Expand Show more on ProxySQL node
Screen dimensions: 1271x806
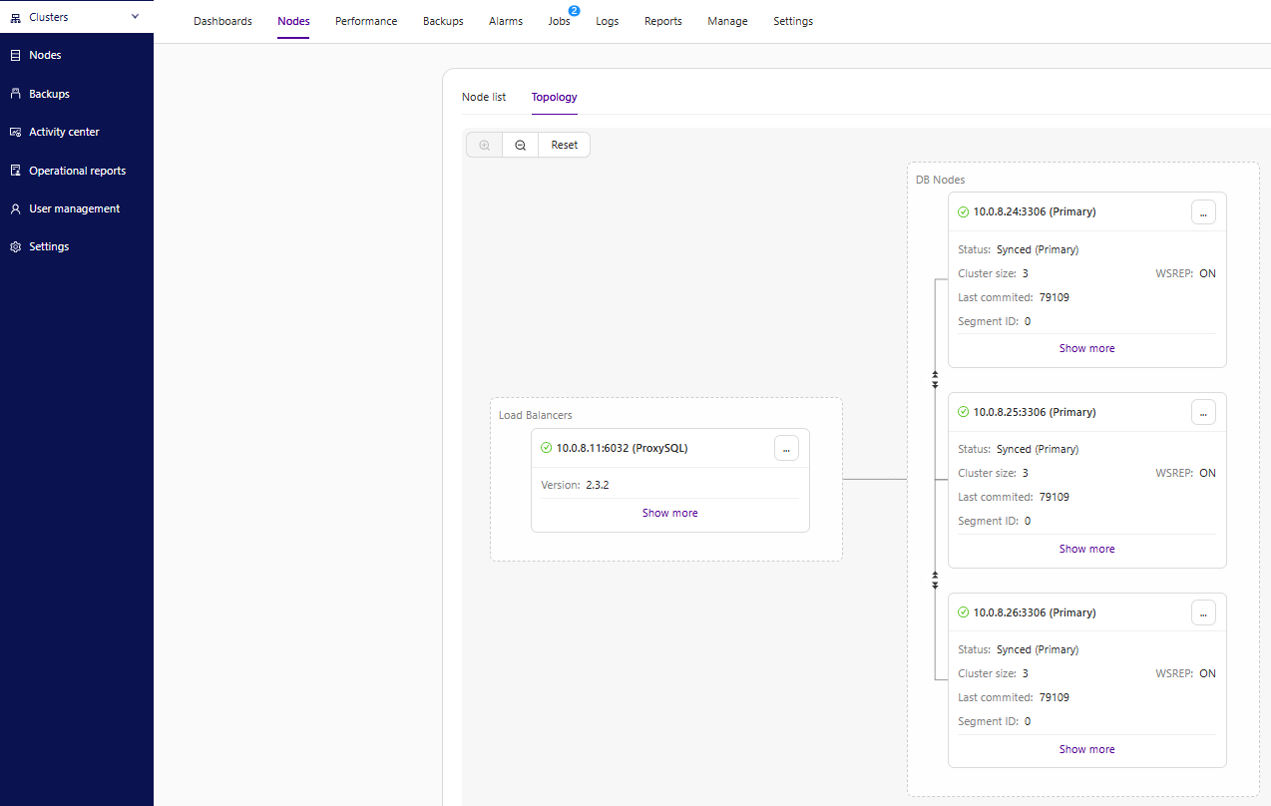click(x=669, y=513)
